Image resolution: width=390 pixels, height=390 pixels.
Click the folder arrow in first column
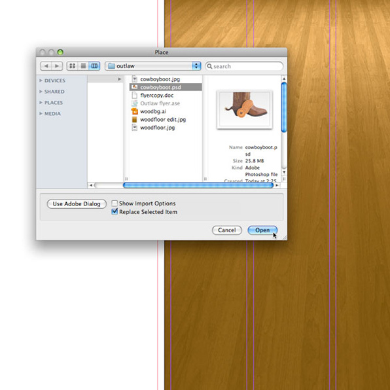click(x=120, y=79)
